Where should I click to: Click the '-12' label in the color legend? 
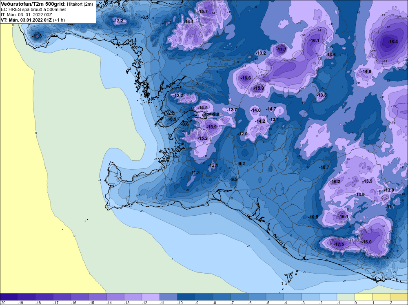pos(144,303)
